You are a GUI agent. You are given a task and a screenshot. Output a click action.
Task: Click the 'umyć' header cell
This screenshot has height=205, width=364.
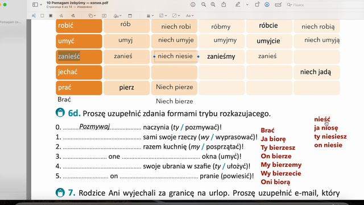(79, 41)
